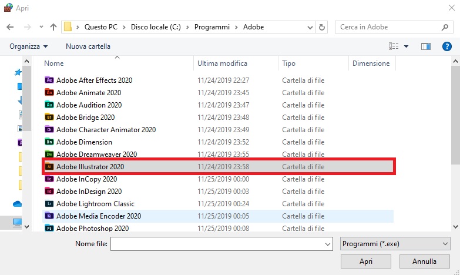The image size is (460, 275).
Task: Click the Adobe Animate 2020 folder icon
Action: click(x=49, y=92)
